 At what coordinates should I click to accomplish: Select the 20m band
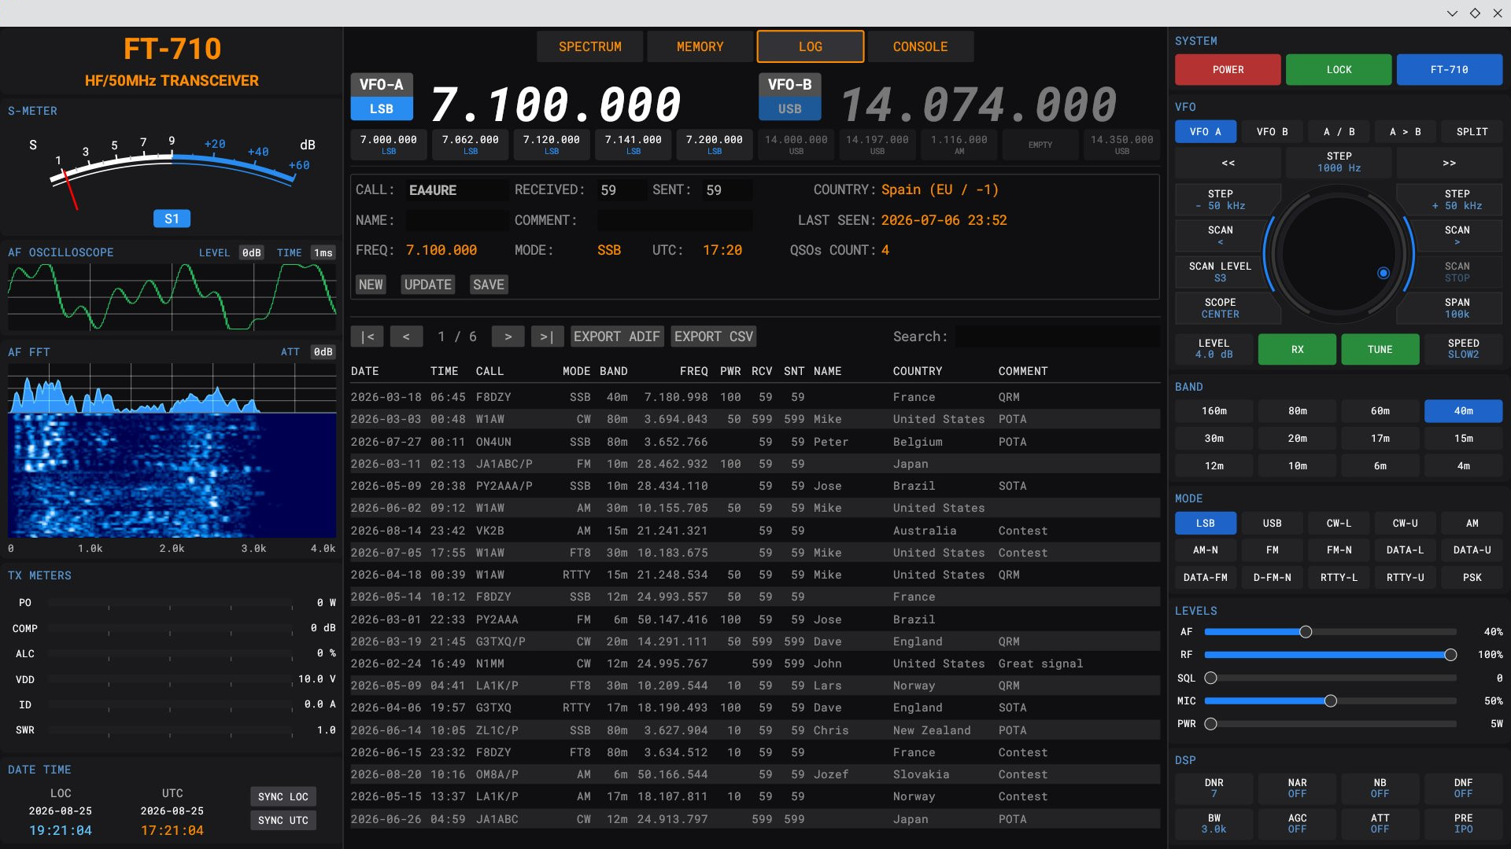click(x=1297, y=439)
